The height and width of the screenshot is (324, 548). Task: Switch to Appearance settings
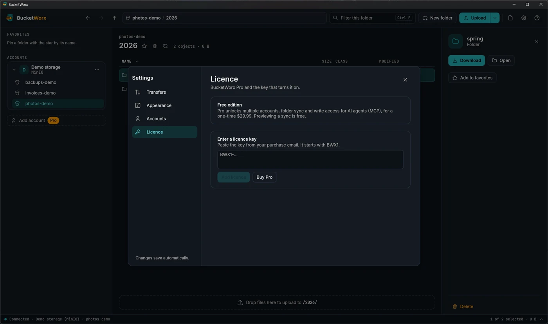(164, 105)
